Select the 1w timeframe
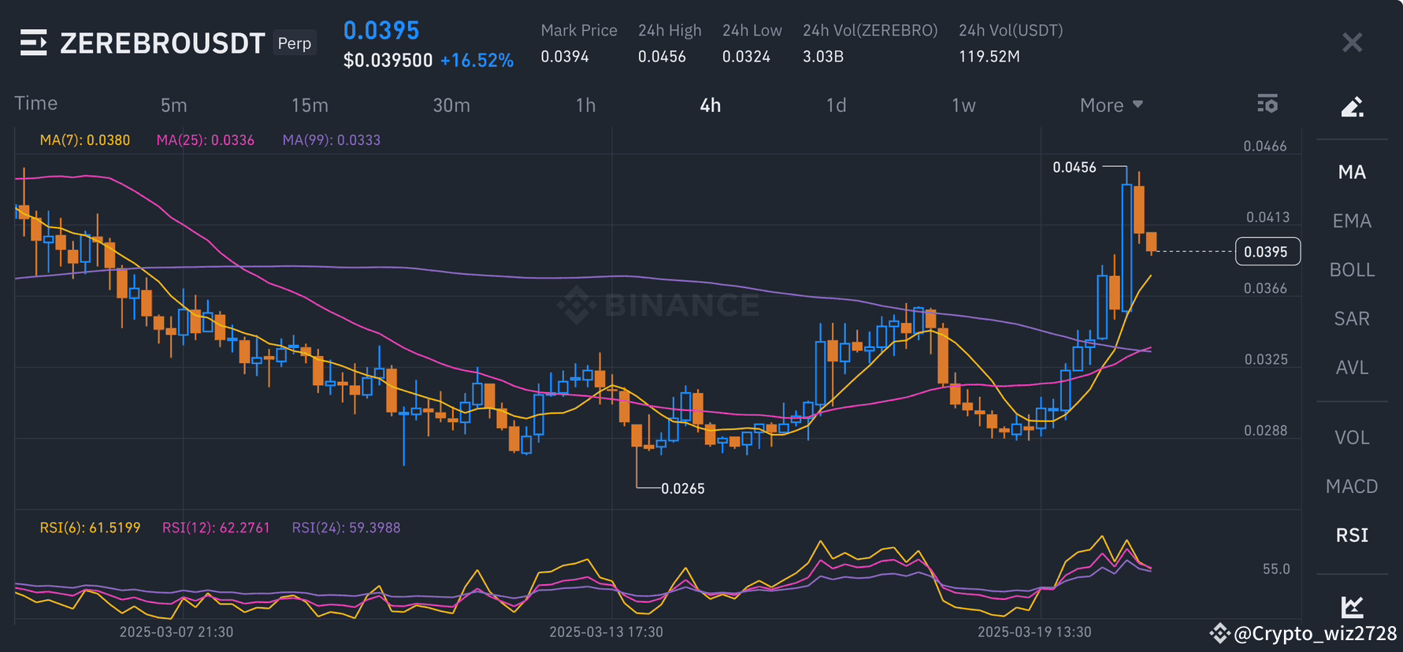The height and width of the screenshot is (652, 1403). tap(963, 106)
